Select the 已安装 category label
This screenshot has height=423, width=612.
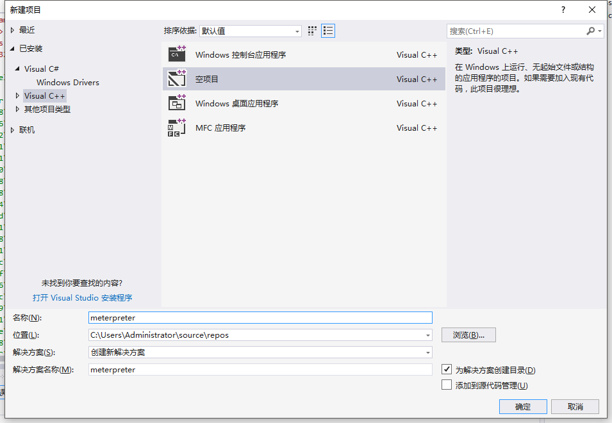[x=31, y=48]
